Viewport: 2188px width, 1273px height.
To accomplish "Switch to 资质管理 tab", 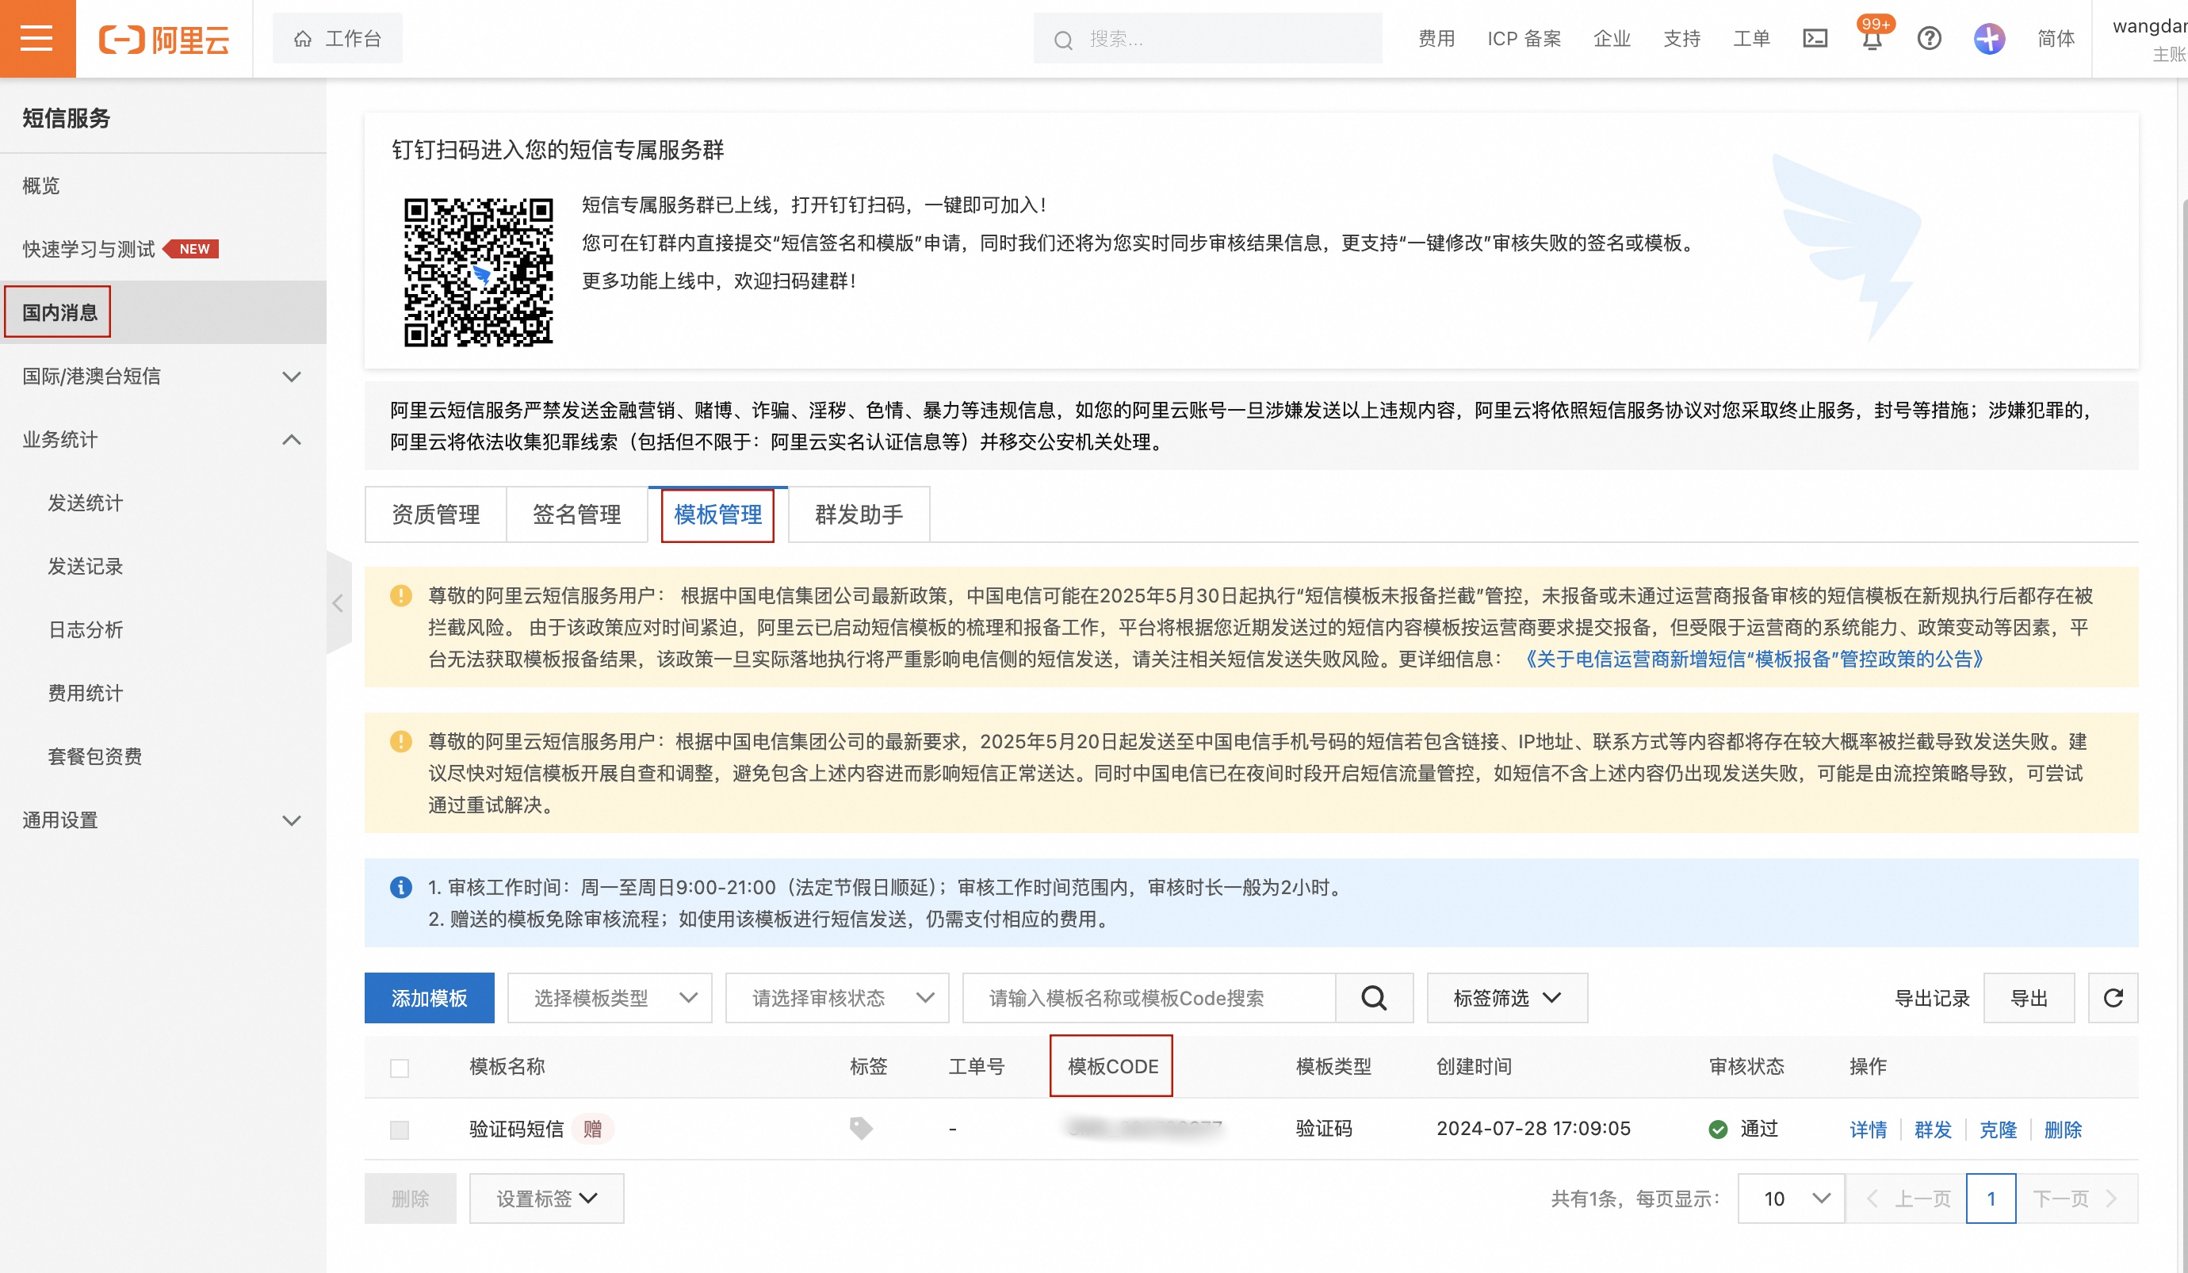I will (436, 514).
